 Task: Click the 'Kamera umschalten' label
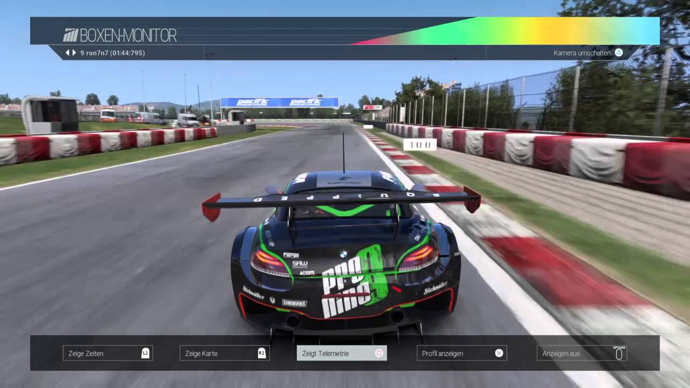pyautogui.click(x=582, y=53)
